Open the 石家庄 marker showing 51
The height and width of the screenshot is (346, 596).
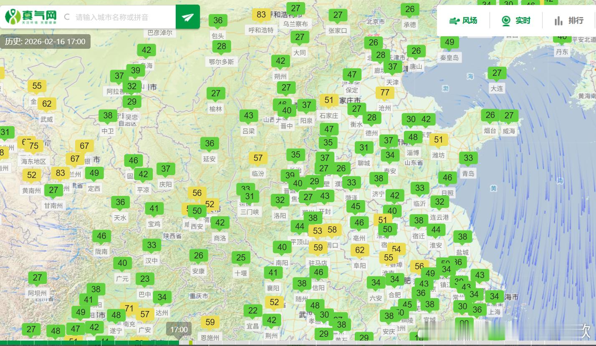[x=329, y=101]
